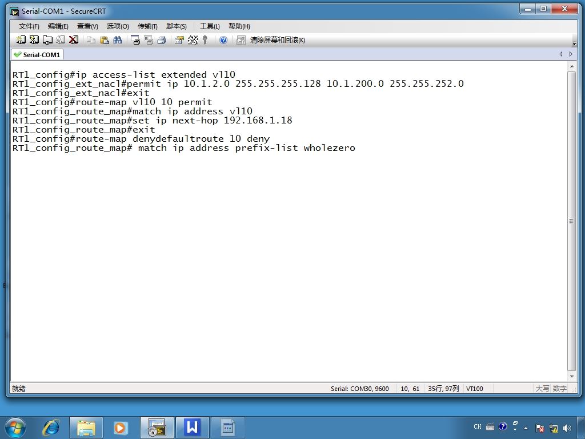This screenshot has width=585, height=439.
Task: Click 'Serial: COM30, 9600' status bar entry
Action: coord(360,389)
